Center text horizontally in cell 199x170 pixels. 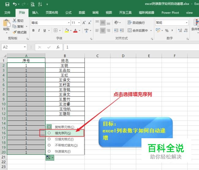pos(103,31)
